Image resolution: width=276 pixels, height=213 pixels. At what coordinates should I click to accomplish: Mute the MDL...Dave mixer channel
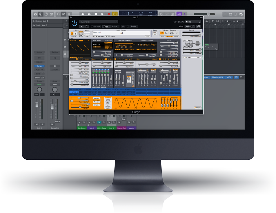pyautogui.click(x=99, y=122)
